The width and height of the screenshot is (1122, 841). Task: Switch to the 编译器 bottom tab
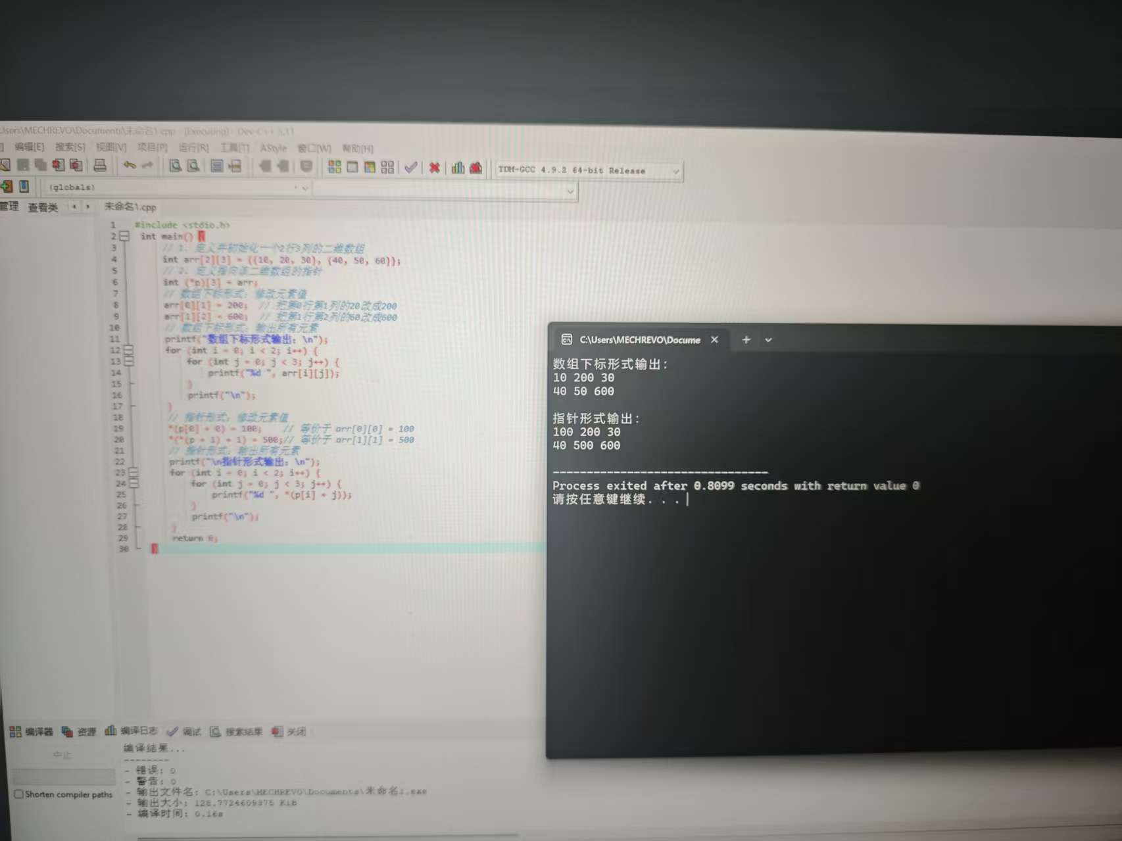(32, 731)
